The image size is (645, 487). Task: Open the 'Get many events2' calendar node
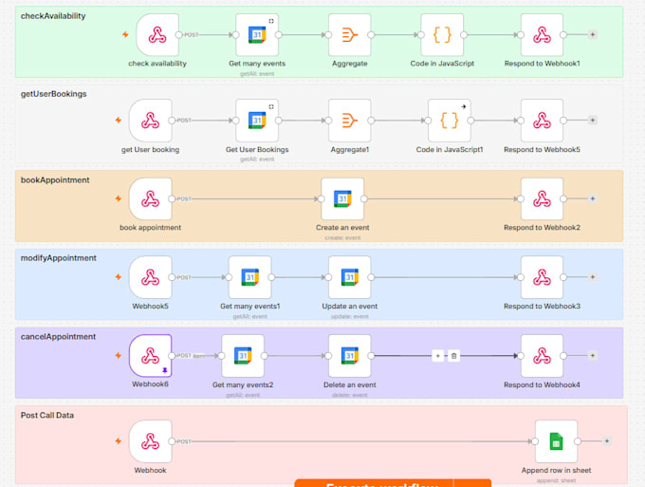(x=243, y=356)
